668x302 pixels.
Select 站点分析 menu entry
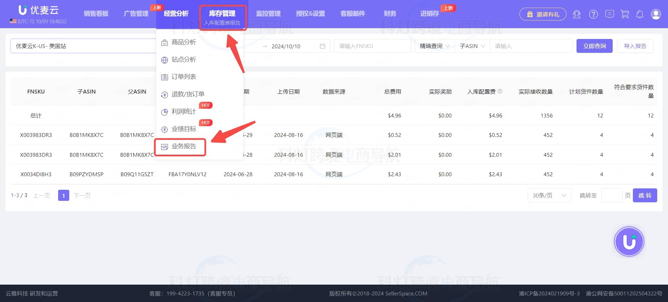(x=184, y=59)
